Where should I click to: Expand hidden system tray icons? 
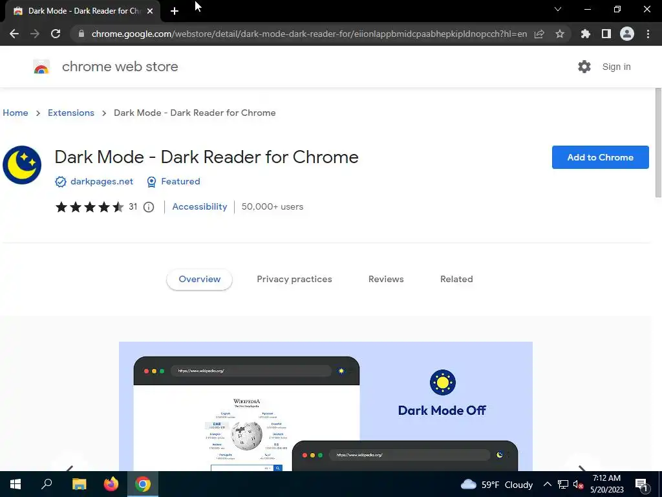pos(547,484)
